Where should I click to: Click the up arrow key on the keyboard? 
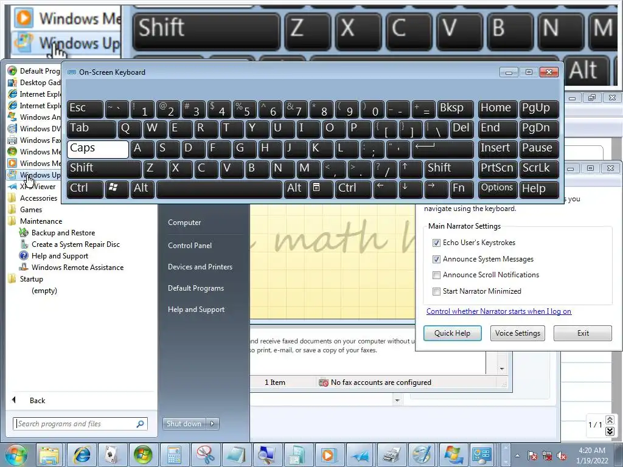(x=409, y=169)
